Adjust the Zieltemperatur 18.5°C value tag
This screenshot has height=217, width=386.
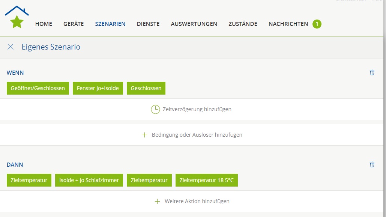[x=206, y=180]
